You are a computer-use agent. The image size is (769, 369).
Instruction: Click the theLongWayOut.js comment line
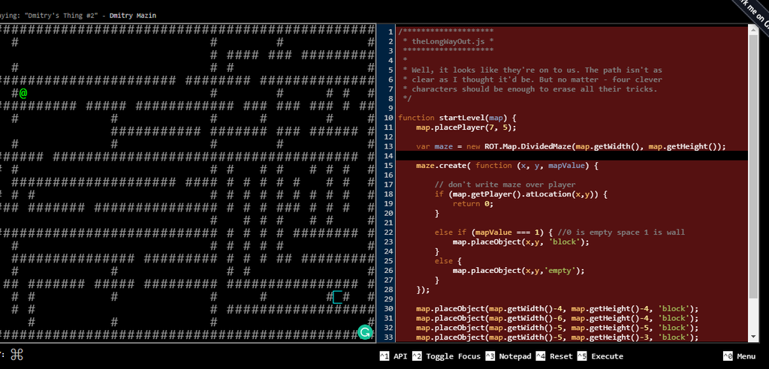[x=448, y=41]
